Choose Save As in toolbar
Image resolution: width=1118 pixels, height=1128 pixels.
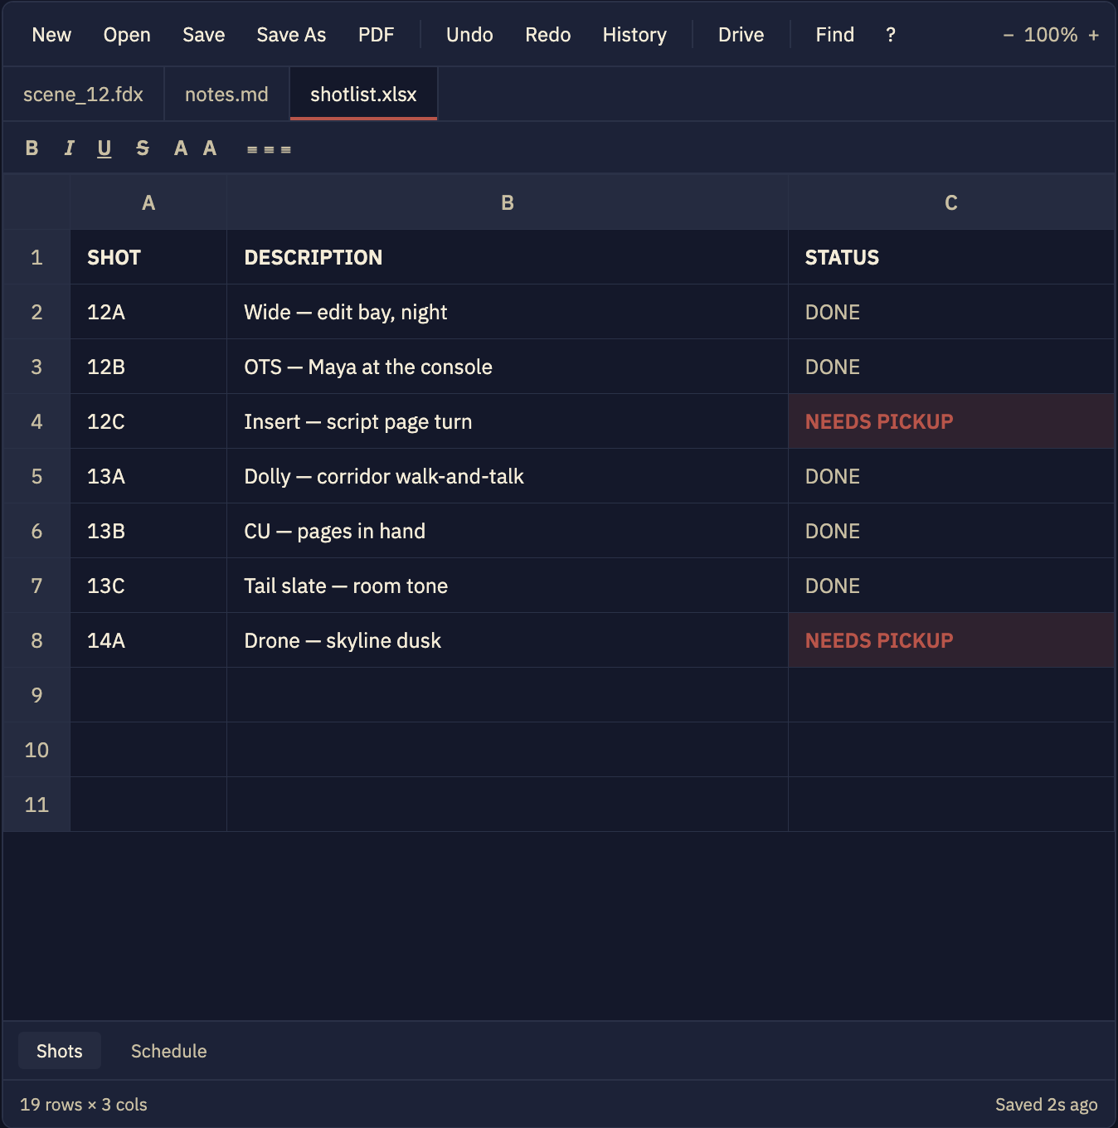pyautogui.click(x=291, y=35)
